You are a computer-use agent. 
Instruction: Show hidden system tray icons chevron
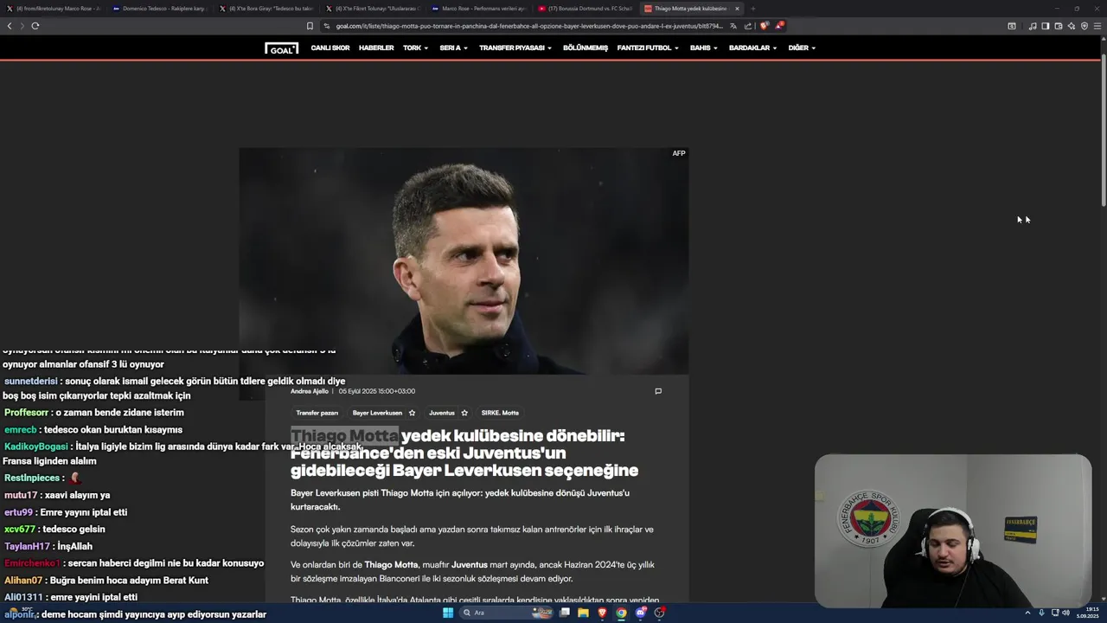tap(1029, 613)
